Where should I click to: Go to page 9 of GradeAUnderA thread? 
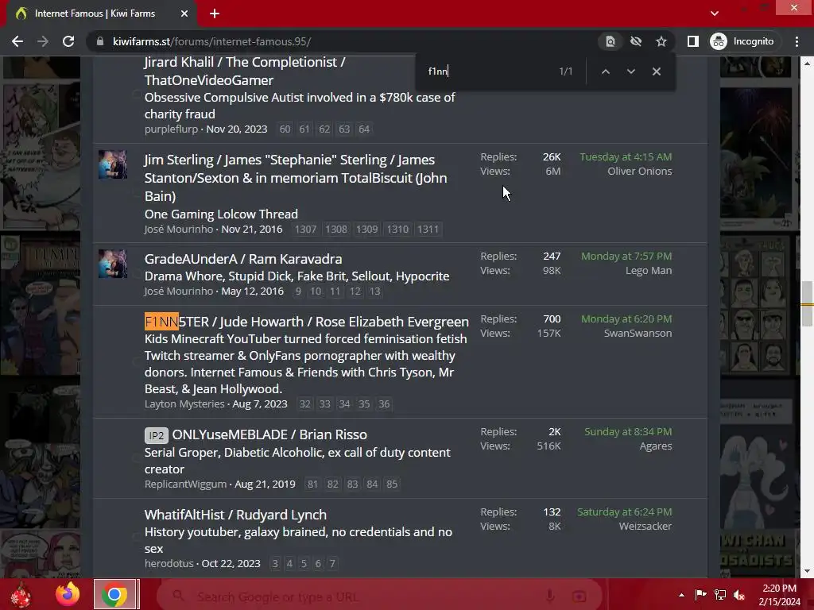[298, 291]
